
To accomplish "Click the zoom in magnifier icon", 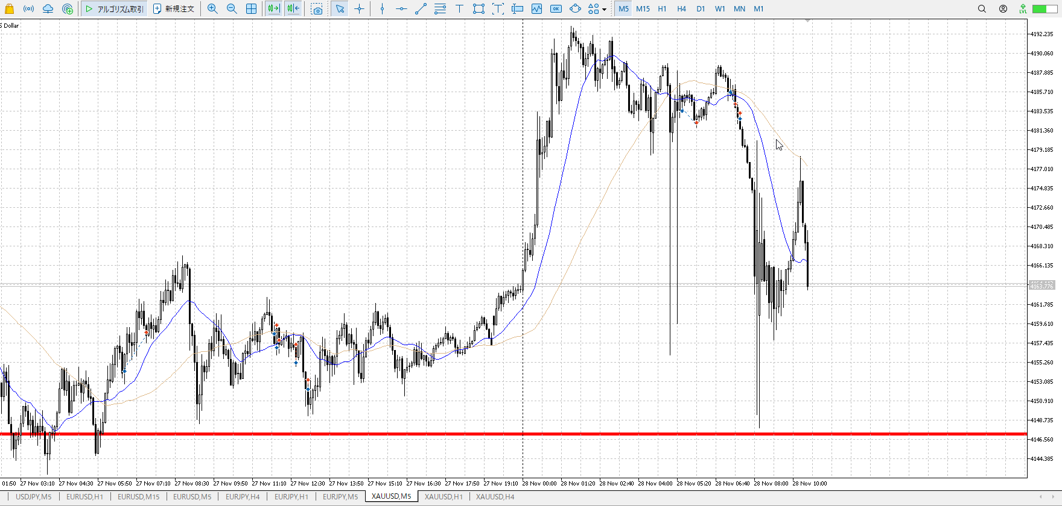I will click(x=212, y=9).
